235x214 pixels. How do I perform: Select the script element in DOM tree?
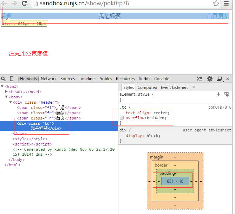[x=32, y=144]
